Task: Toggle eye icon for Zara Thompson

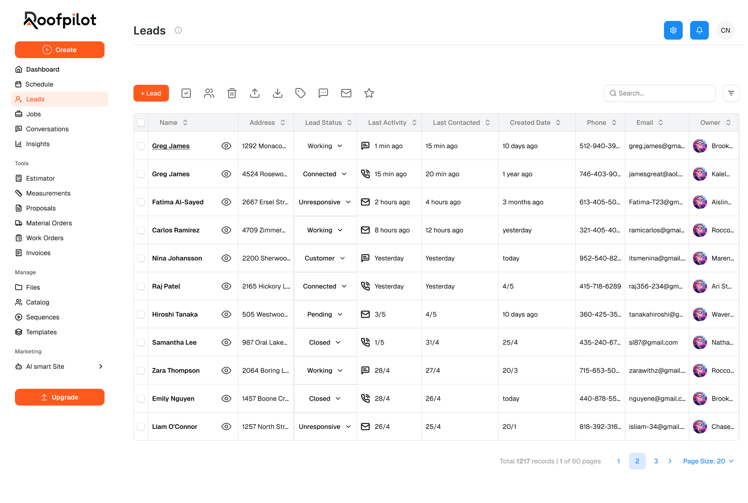Action: [x=226, y=370]
